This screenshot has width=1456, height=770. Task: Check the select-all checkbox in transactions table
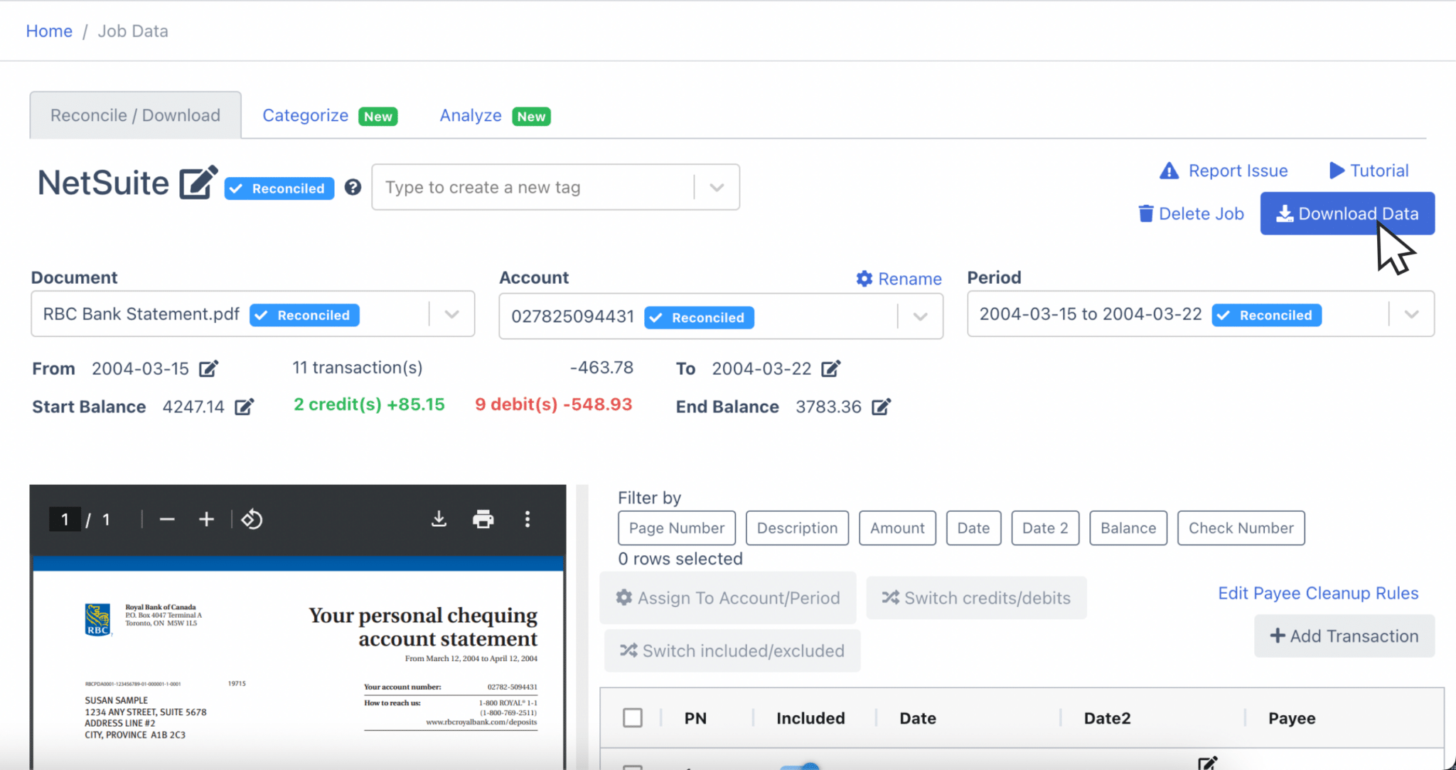pyautogui.click(x=632, y=717)
